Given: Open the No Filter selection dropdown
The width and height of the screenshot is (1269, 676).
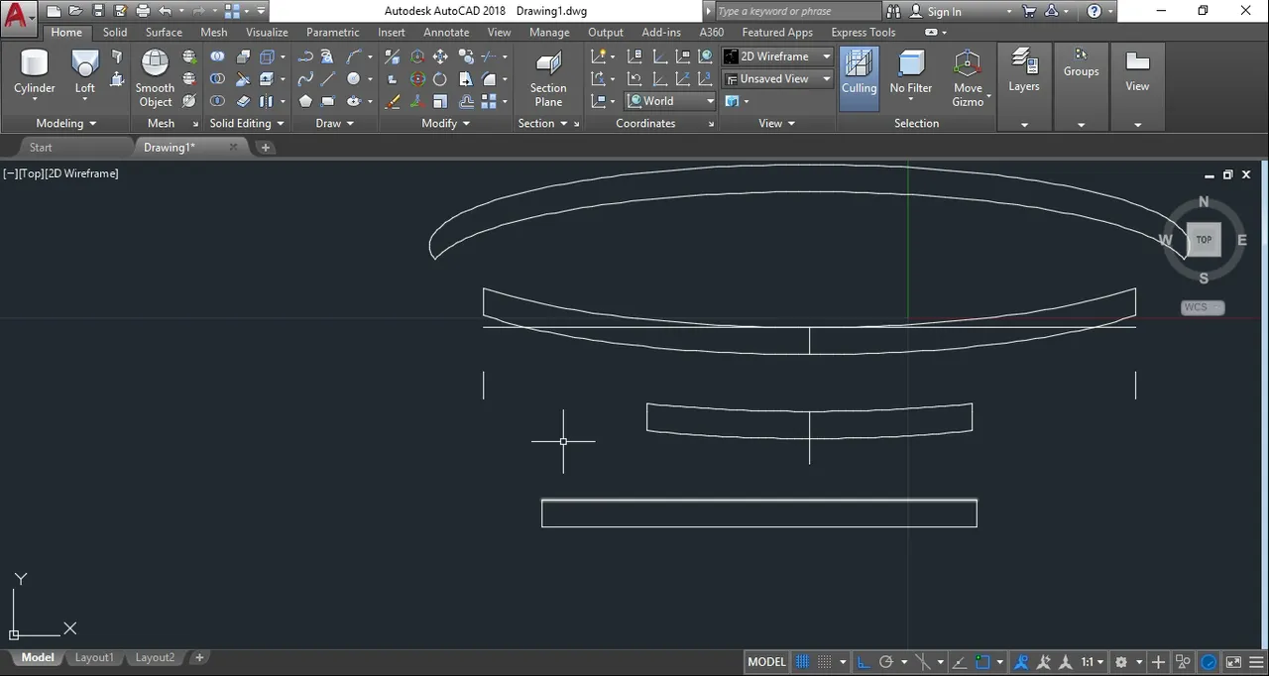Looking at the screenshot, I should point(911,74).
